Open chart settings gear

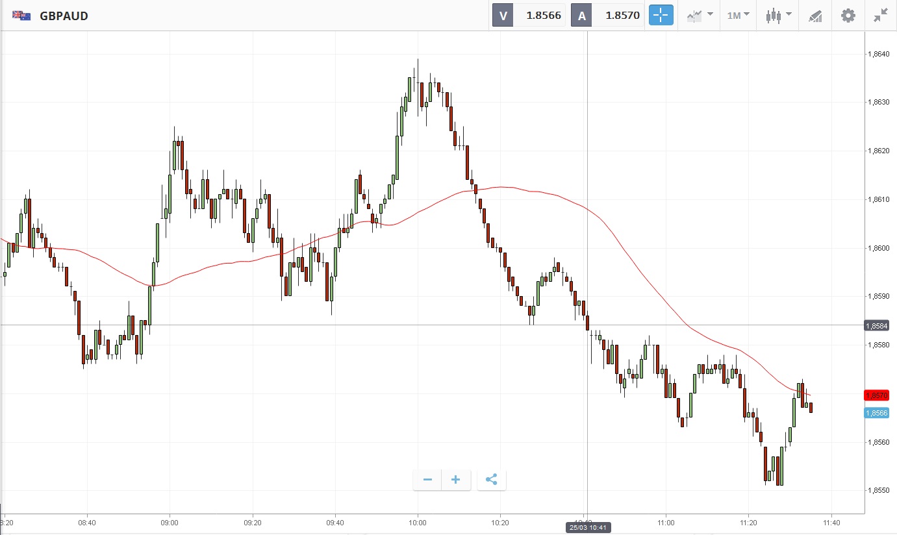coord(848,16)
